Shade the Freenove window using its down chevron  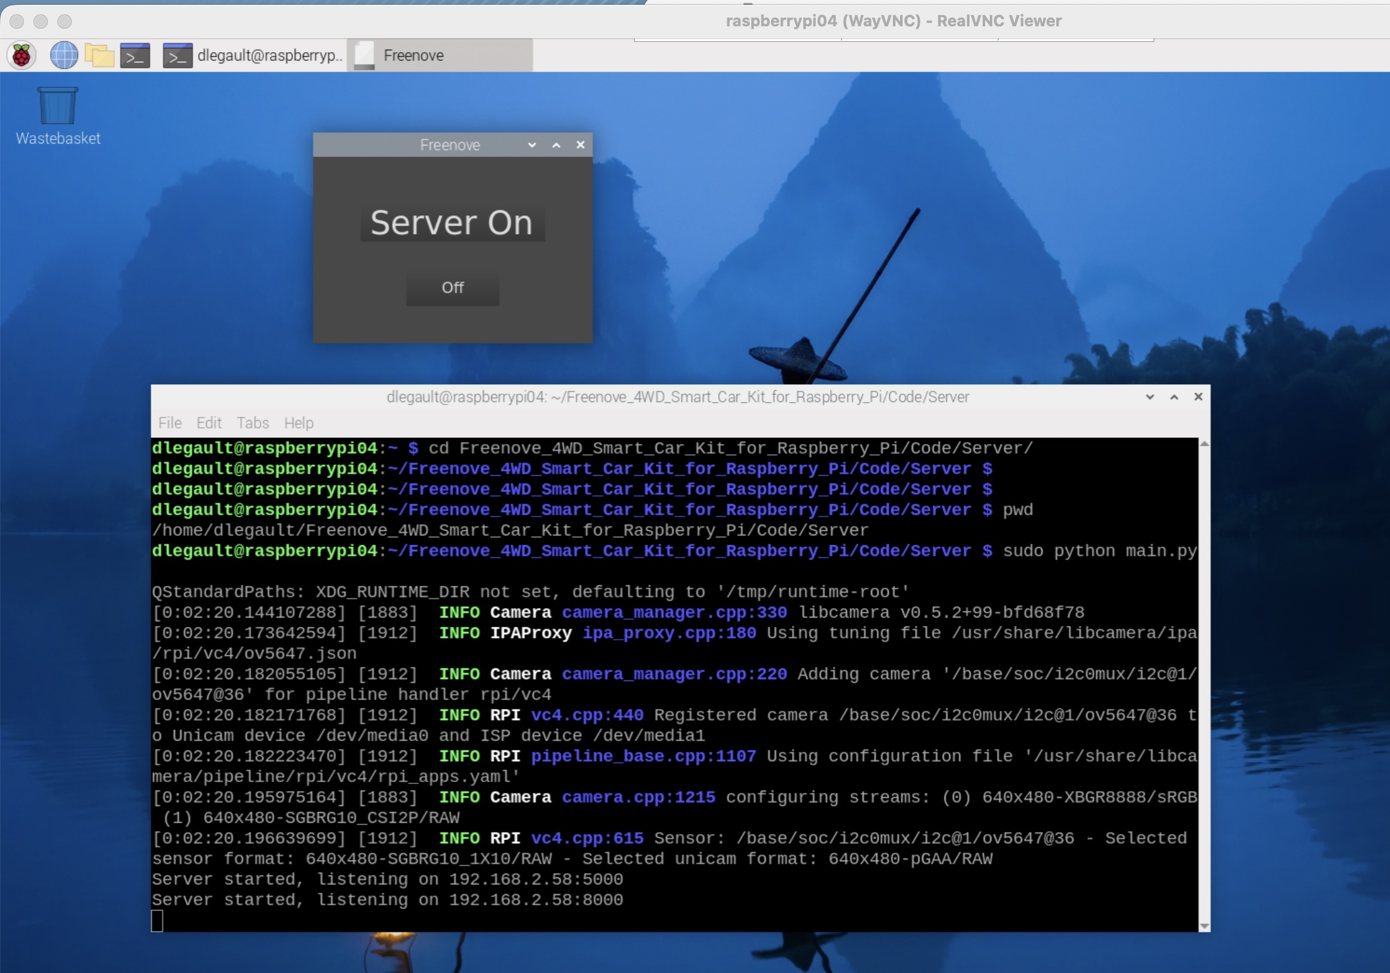point(531,145)
